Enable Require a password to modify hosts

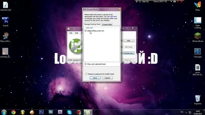click(x=86, y=74)
